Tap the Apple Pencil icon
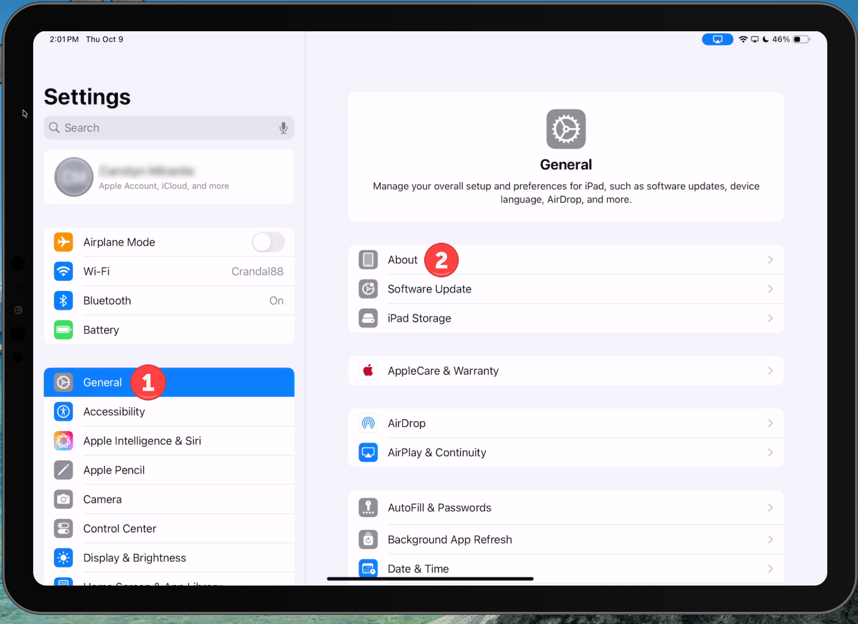The image size is (858, 624). (x=63, y=470)
